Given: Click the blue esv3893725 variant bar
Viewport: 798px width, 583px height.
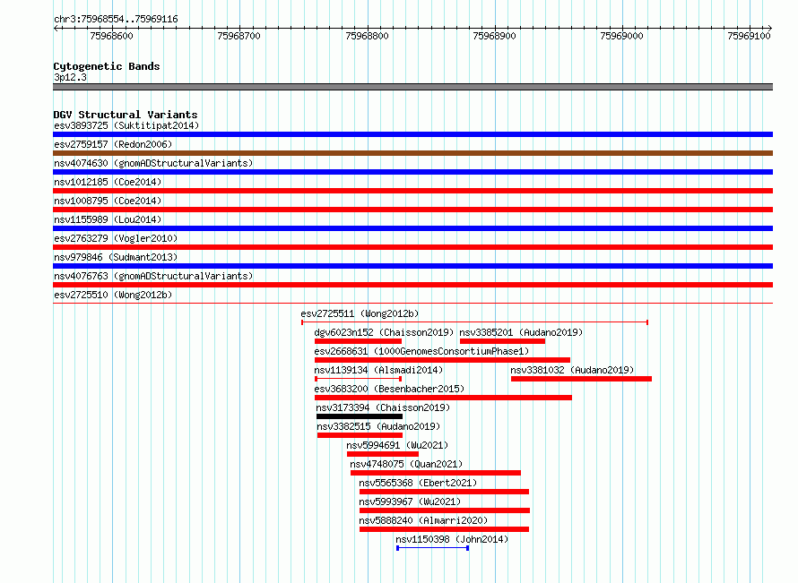Looking at the screenshot, I should [412, 134].
